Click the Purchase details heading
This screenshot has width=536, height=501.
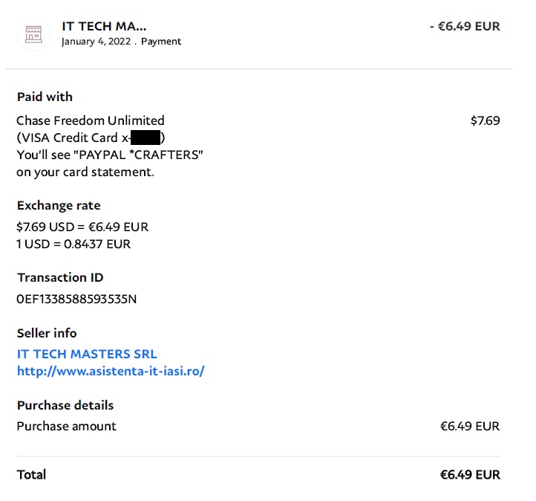pyautogui.click(x=65, y=405)
